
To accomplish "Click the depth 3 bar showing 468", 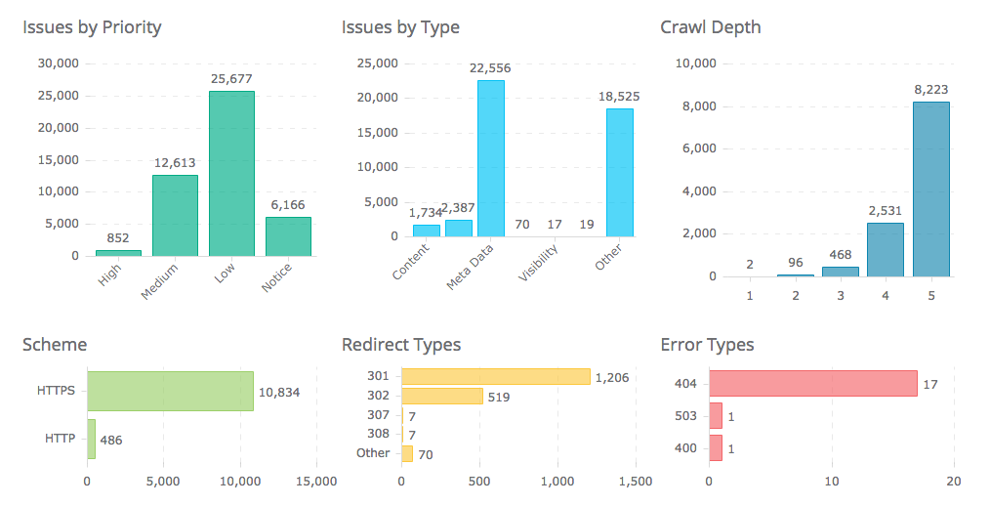I will [840, 272].
